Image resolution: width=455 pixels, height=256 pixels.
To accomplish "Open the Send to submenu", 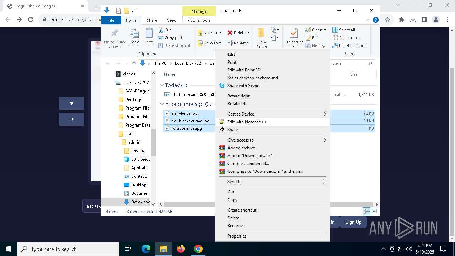I will (273, 182).
